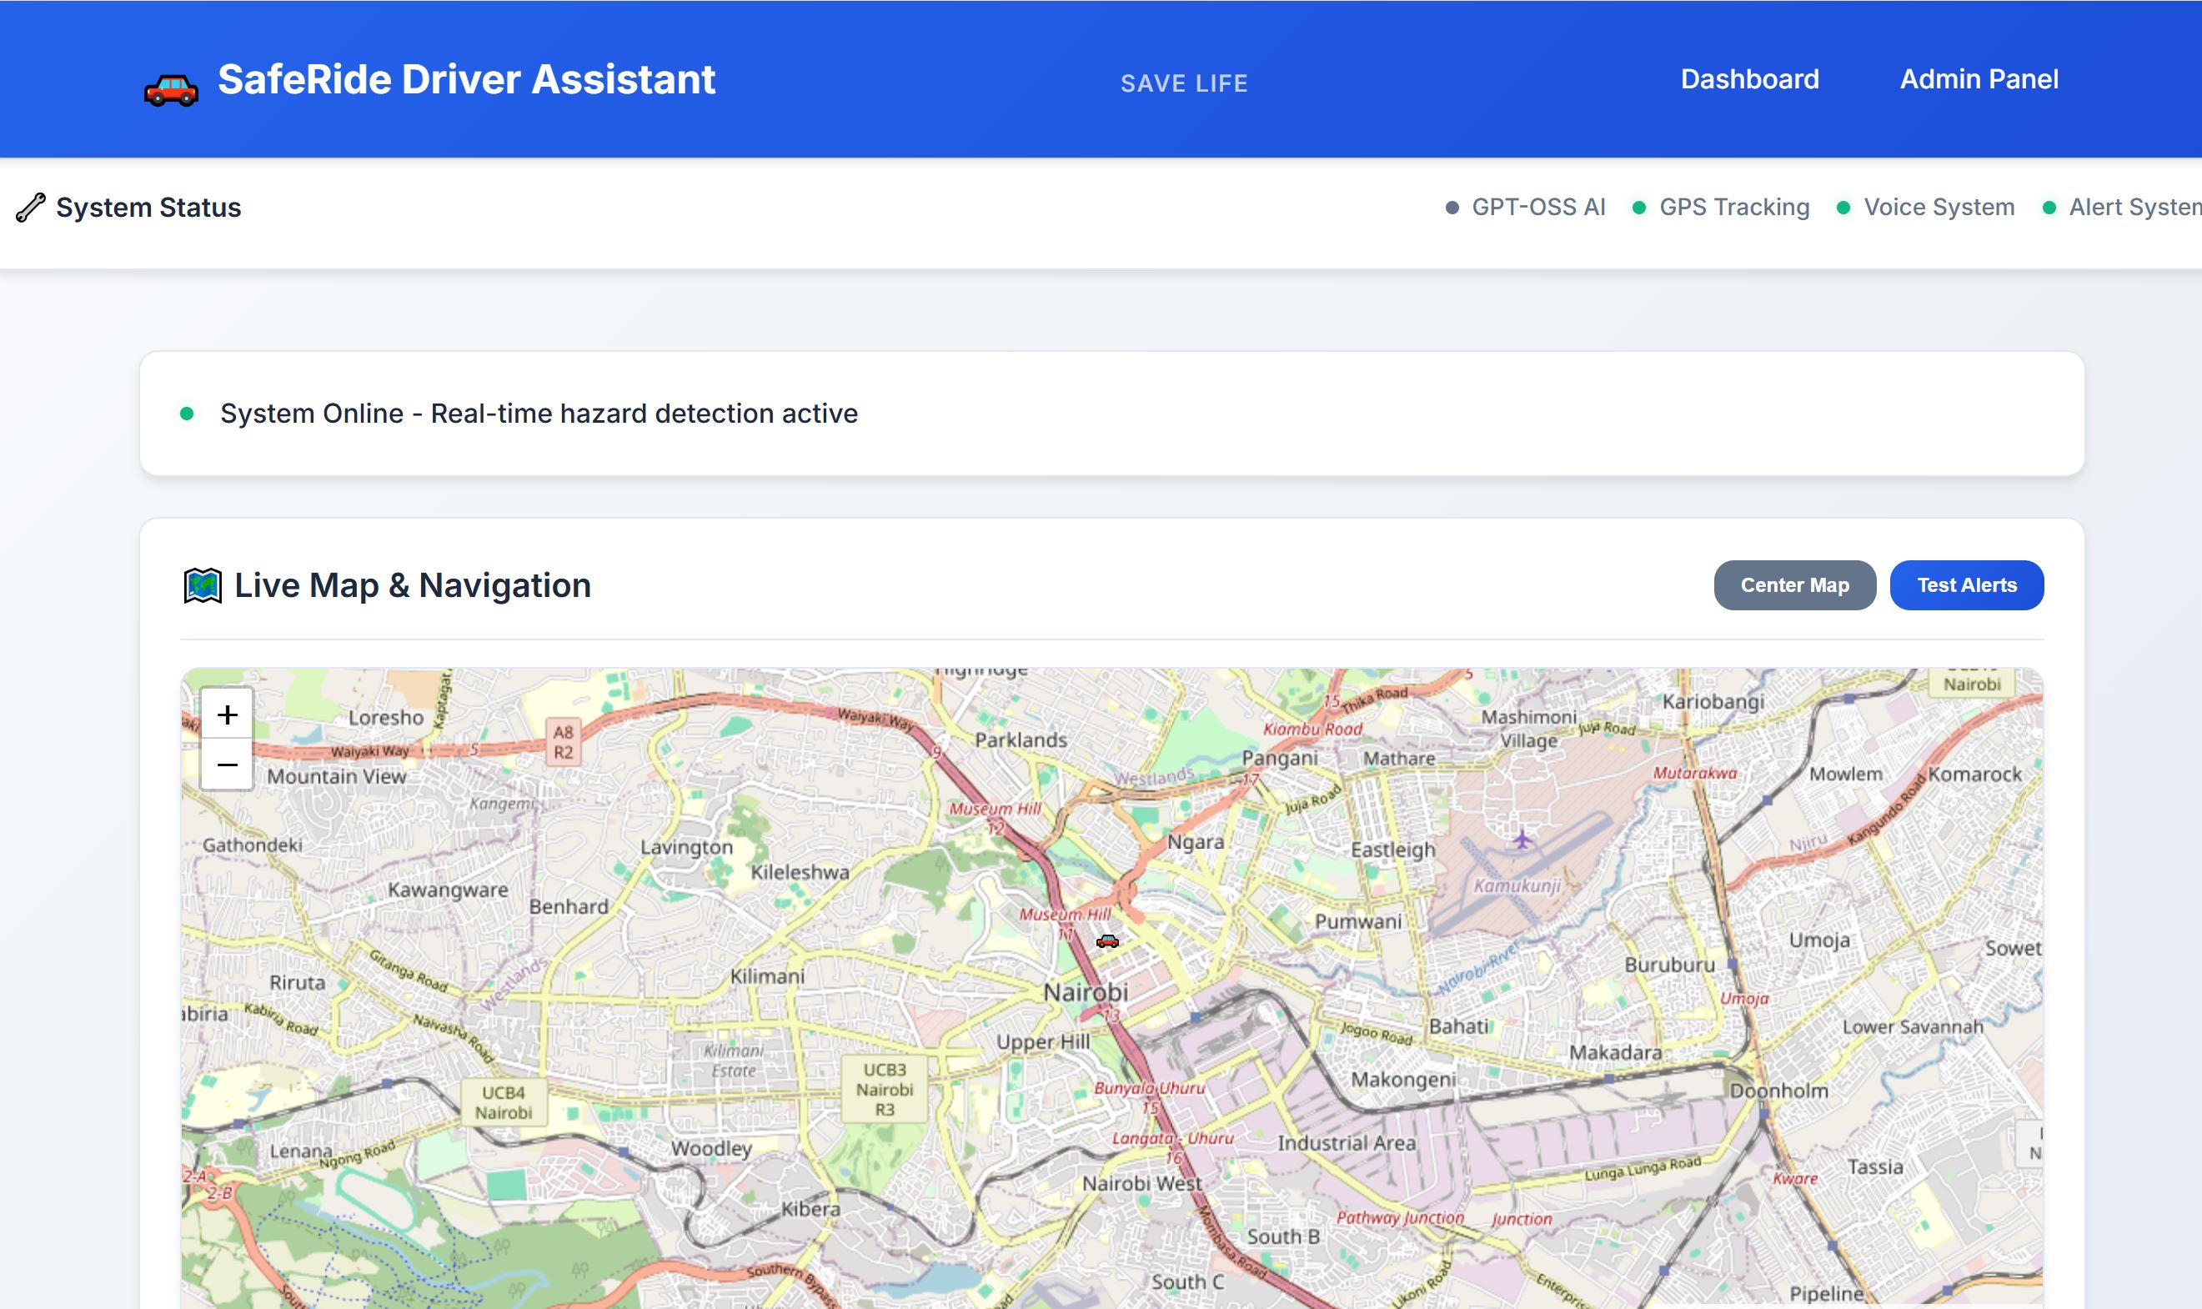Viewport: 2202px width, 1309px height.
Task: Click the car marker on the map
Action: (x=1106, y=941)
